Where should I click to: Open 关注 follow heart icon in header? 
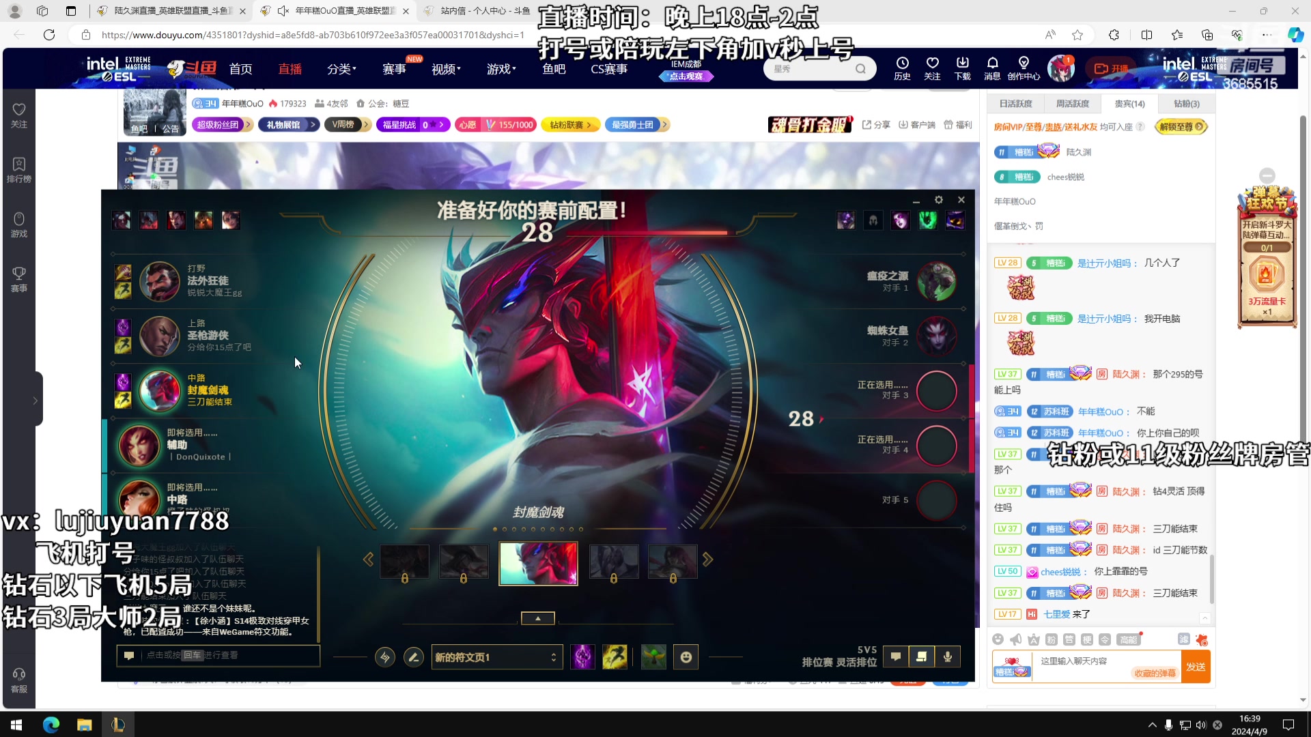[x=932, y=68]
